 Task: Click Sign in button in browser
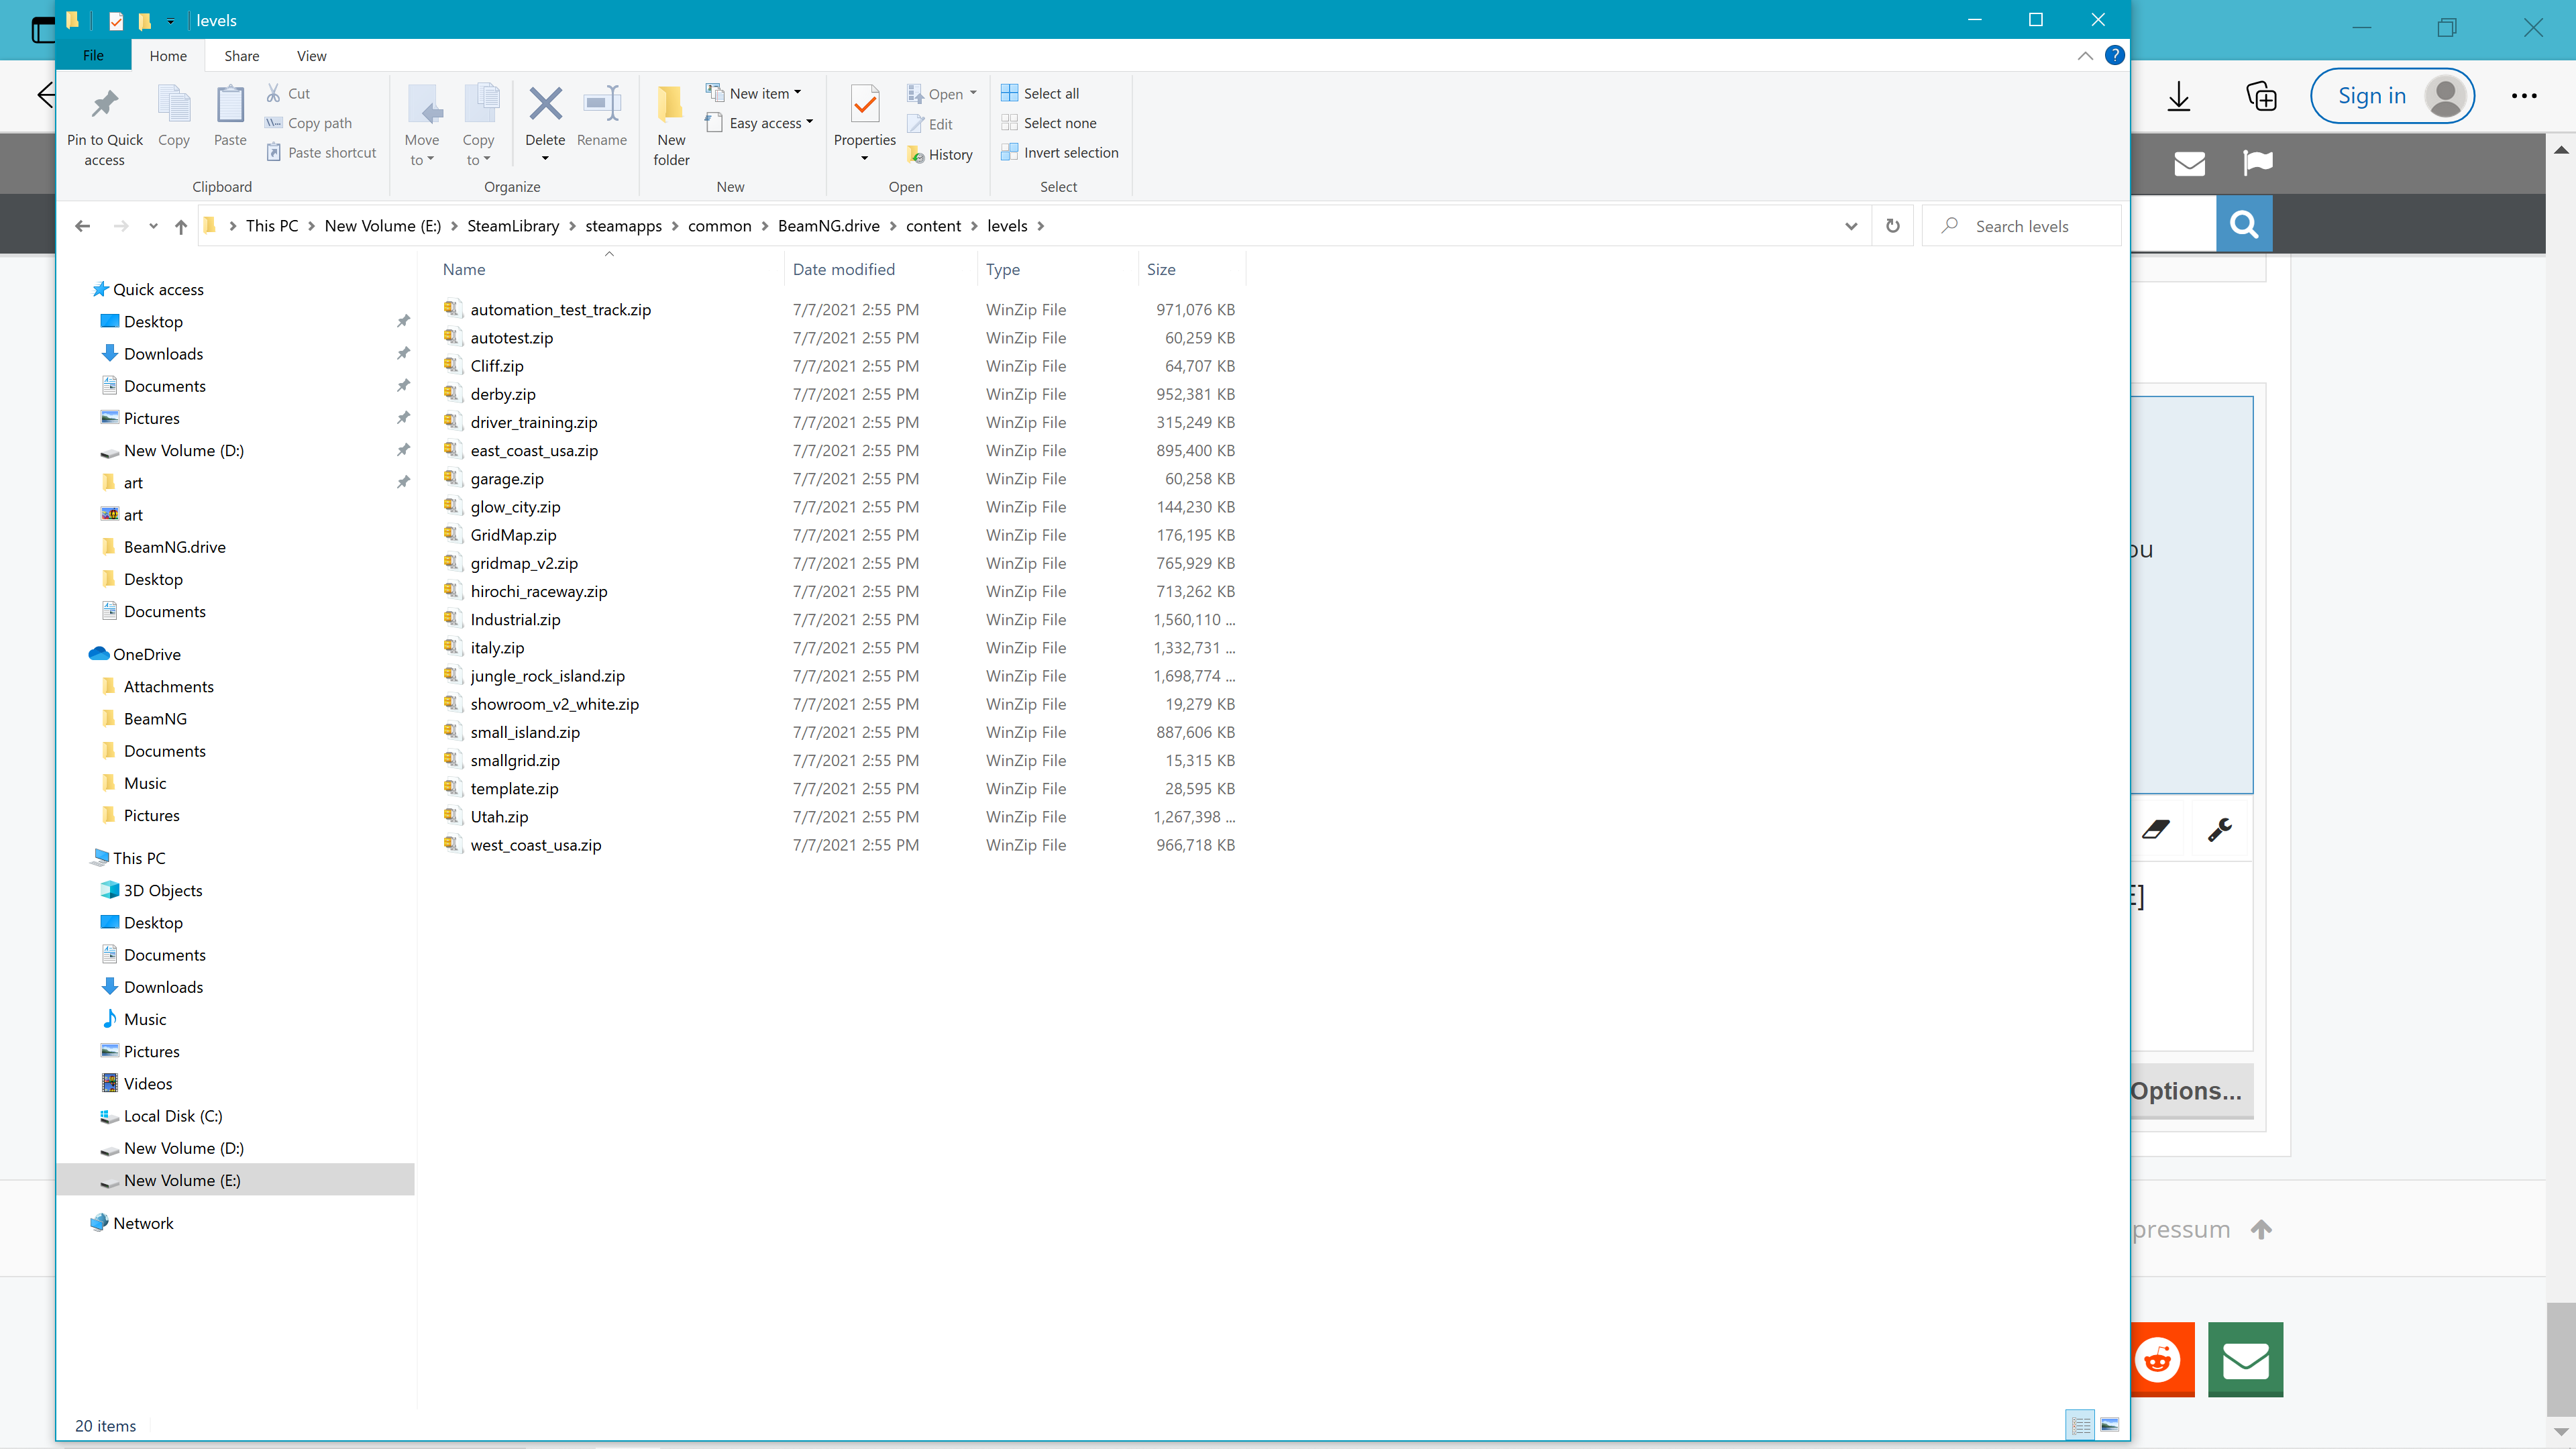(2392, 96)
